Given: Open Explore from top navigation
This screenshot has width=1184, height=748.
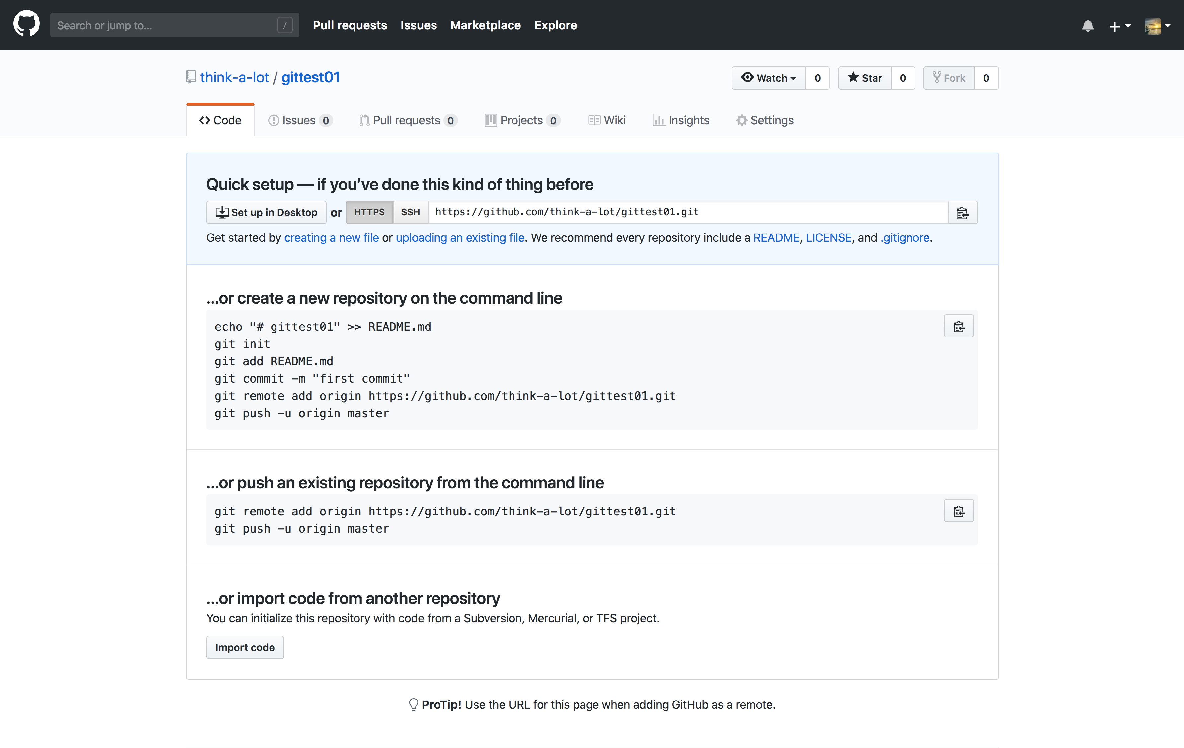Looking at the screenshot, I should 555,25.
